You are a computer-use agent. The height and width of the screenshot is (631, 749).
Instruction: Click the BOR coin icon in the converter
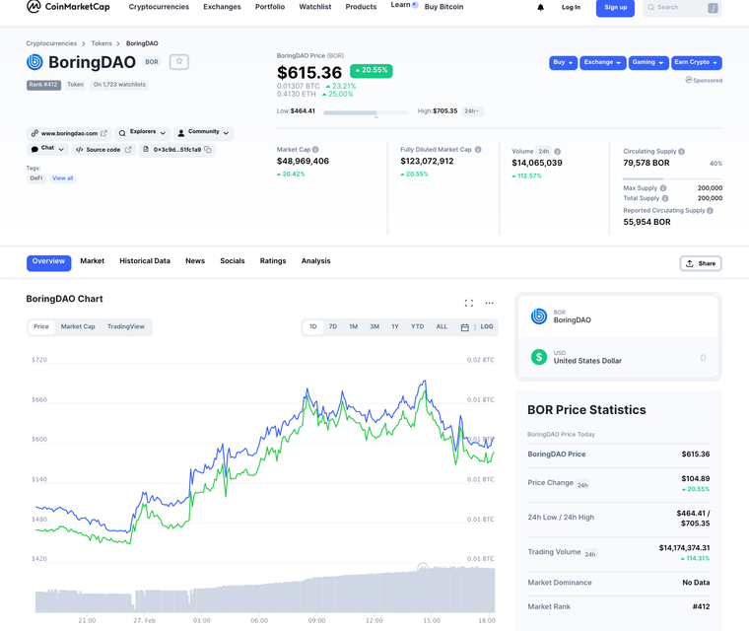click(x=539, y=315)
